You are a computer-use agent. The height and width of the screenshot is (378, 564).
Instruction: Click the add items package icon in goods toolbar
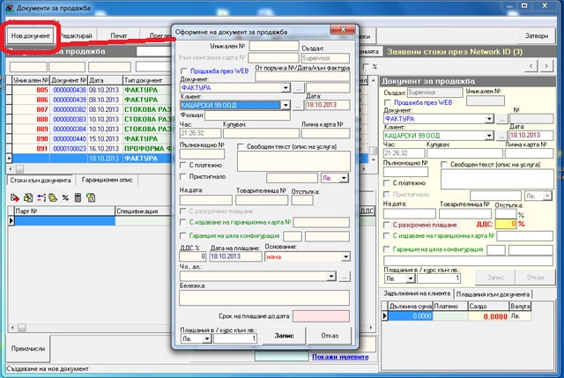tap(28, 197)
